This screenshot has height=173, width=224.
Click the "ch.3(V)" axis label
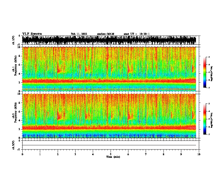[14, 145]
